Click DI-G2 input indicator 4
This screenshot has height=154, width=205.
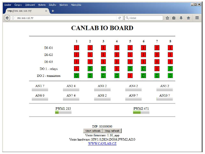pos(117,55)
